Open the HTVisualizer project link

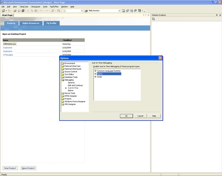pos(8,55)
